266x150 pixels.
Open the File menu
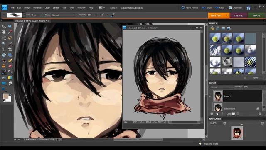[x=12, y=8]
